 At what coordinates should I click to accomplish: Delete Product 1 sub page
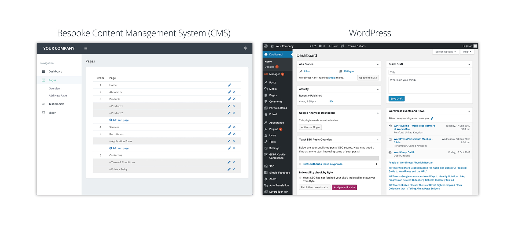234,106
